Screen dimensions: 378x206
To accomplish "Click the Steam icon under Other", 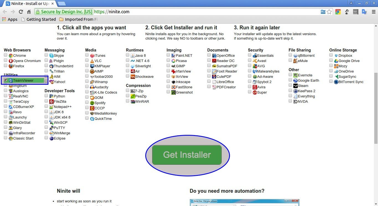I will click(x=296, y=86).
